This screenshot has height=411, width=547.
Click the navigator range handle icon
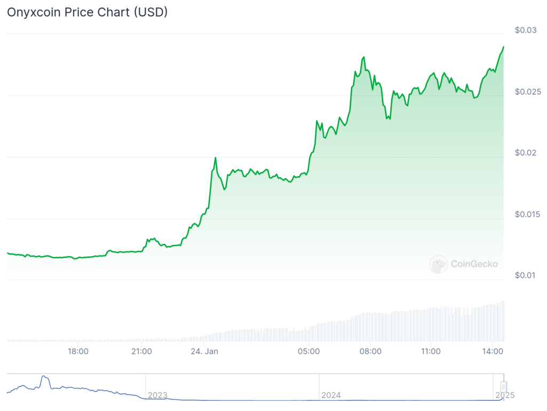pyautogui.click(x=503, y=386)
